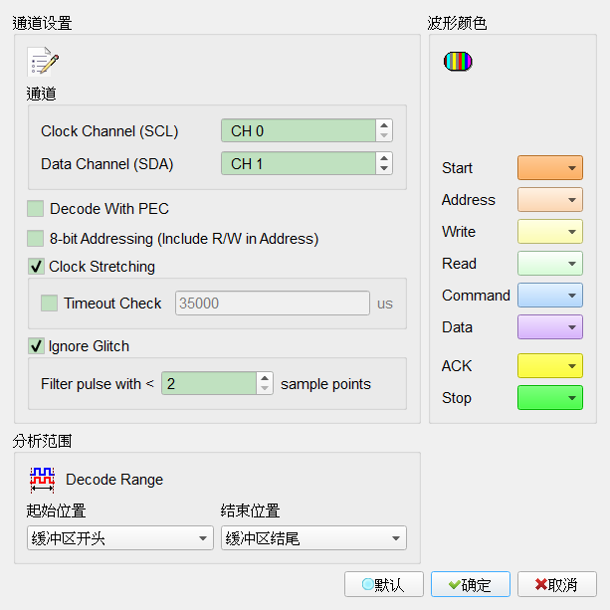Enable 8-bit Addressing checkbox
Viewport: 610px width, 610px height.
click(36, 239)
